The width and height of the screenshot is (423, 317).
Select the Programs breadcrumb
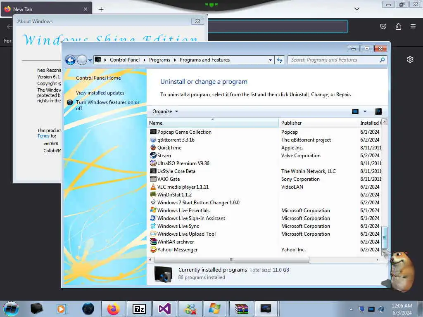click(159, 60)
